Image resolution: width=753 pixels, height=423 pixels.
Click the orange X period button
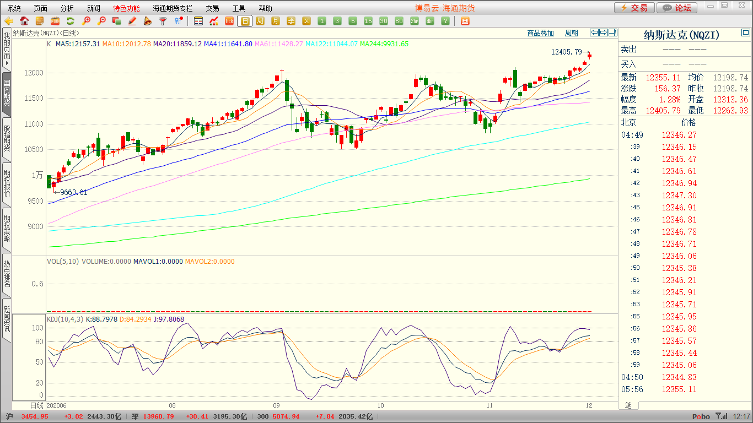tap(306, 21)
